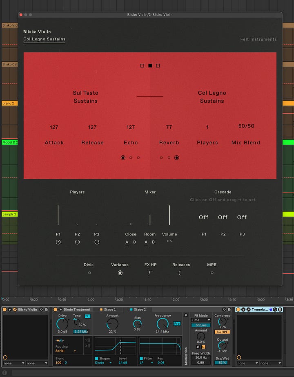
Task: Toggle Diode Treatment device activator
Action: tap(56, 310)
